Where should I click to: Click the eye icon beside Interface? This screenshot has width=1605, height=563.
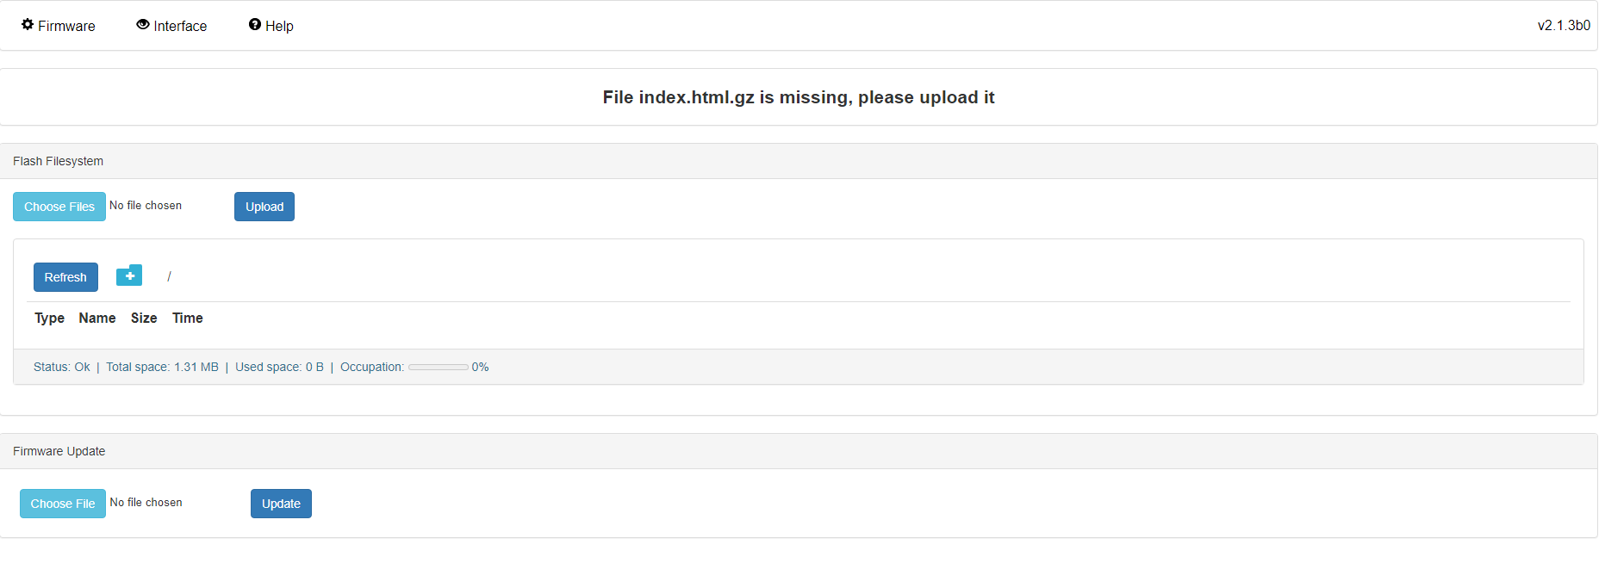point(143,25)
